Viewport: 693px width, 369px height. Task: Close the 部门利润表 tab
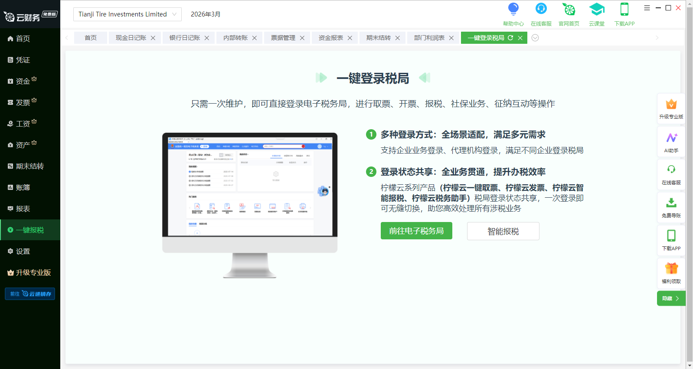point(451,38)
